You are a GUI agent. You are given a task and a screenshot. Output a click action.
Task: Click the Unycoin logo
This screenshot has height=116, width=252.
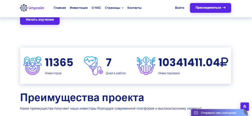(32, 8)
